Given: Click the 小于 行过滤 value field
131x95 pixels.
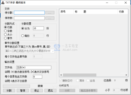Looking at the screenshot, I should click(x=116, y=90).
